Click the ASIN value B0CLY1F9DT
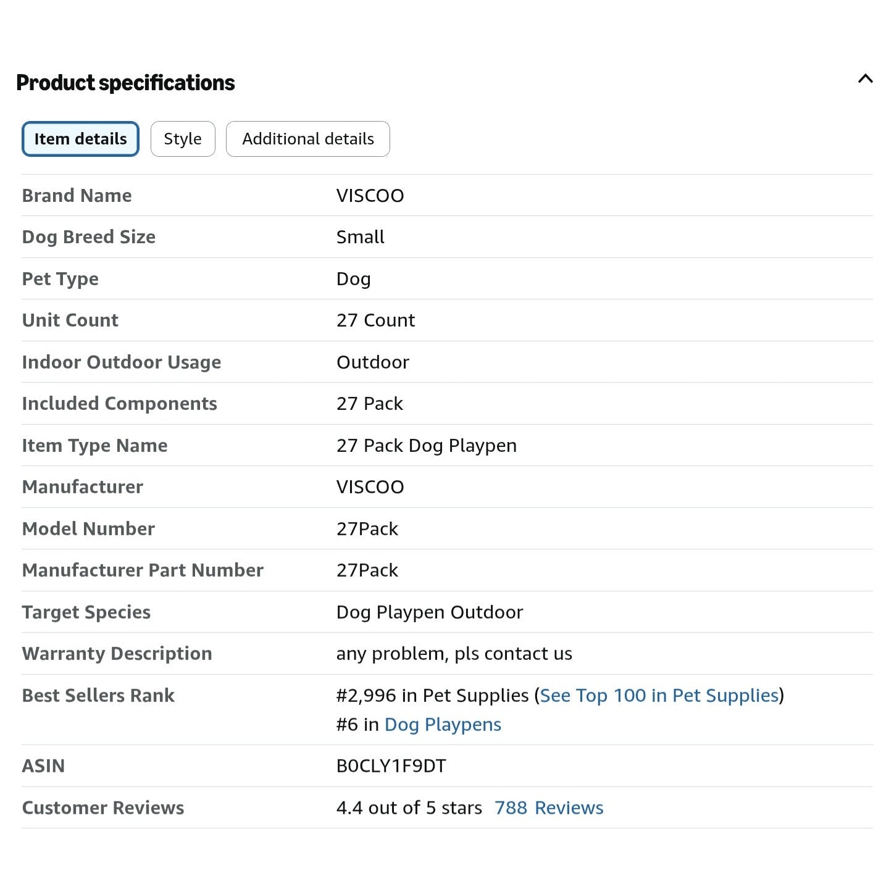This screenshot has height=889, width=889. [x=391, y=766]
